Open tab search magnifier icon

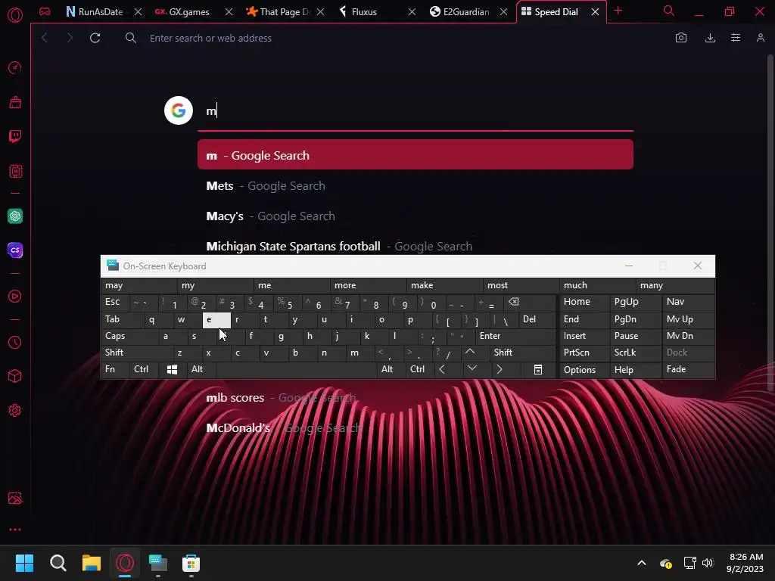(x=669, y=11)
